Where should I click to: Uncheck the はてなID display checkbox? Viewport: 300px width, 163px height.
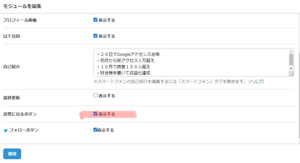coord(95,36)
